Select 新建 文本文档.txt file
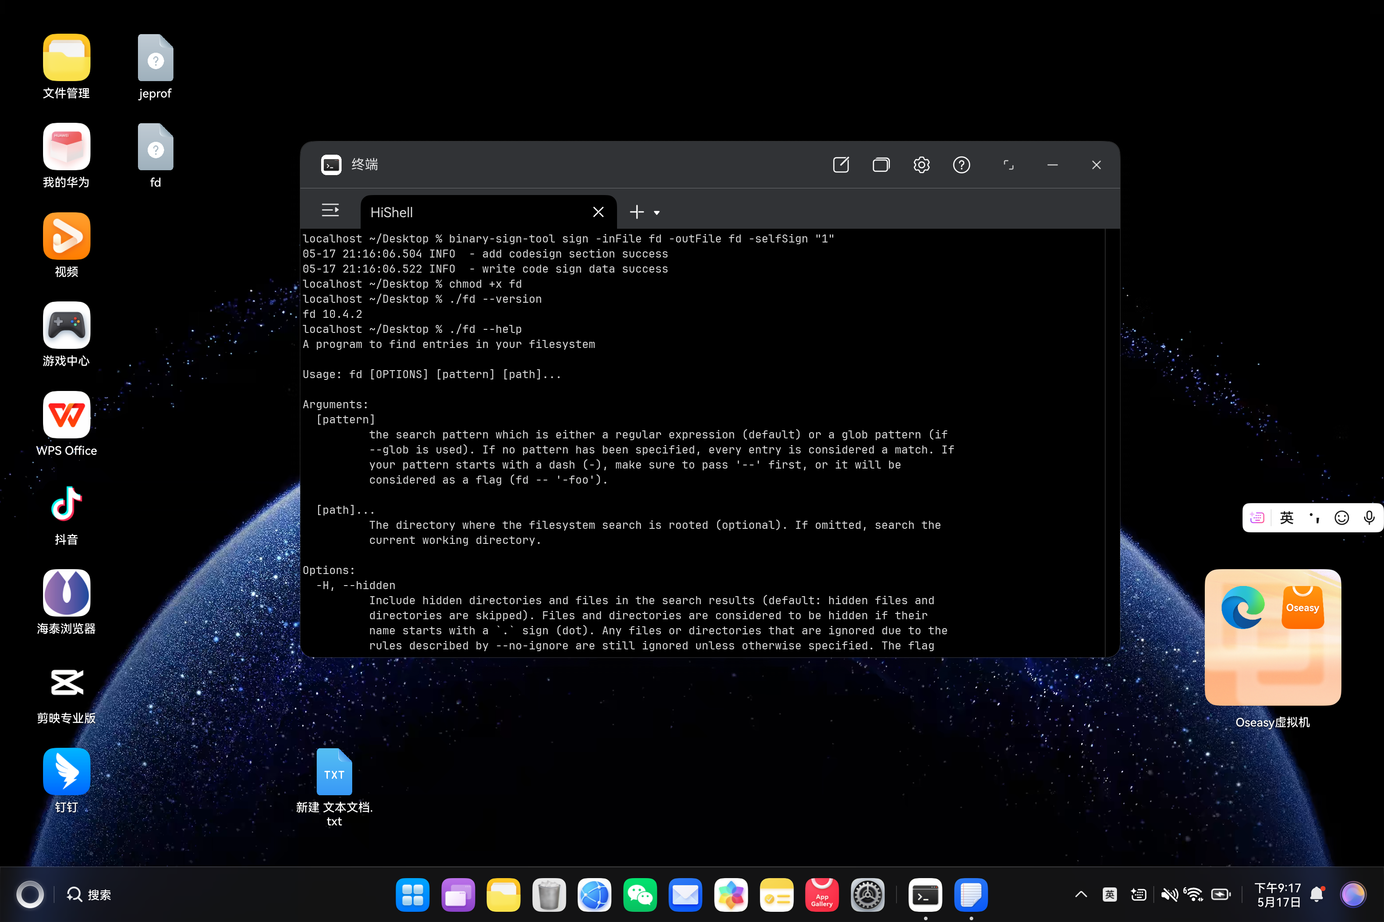 click(x=334, y=788)
